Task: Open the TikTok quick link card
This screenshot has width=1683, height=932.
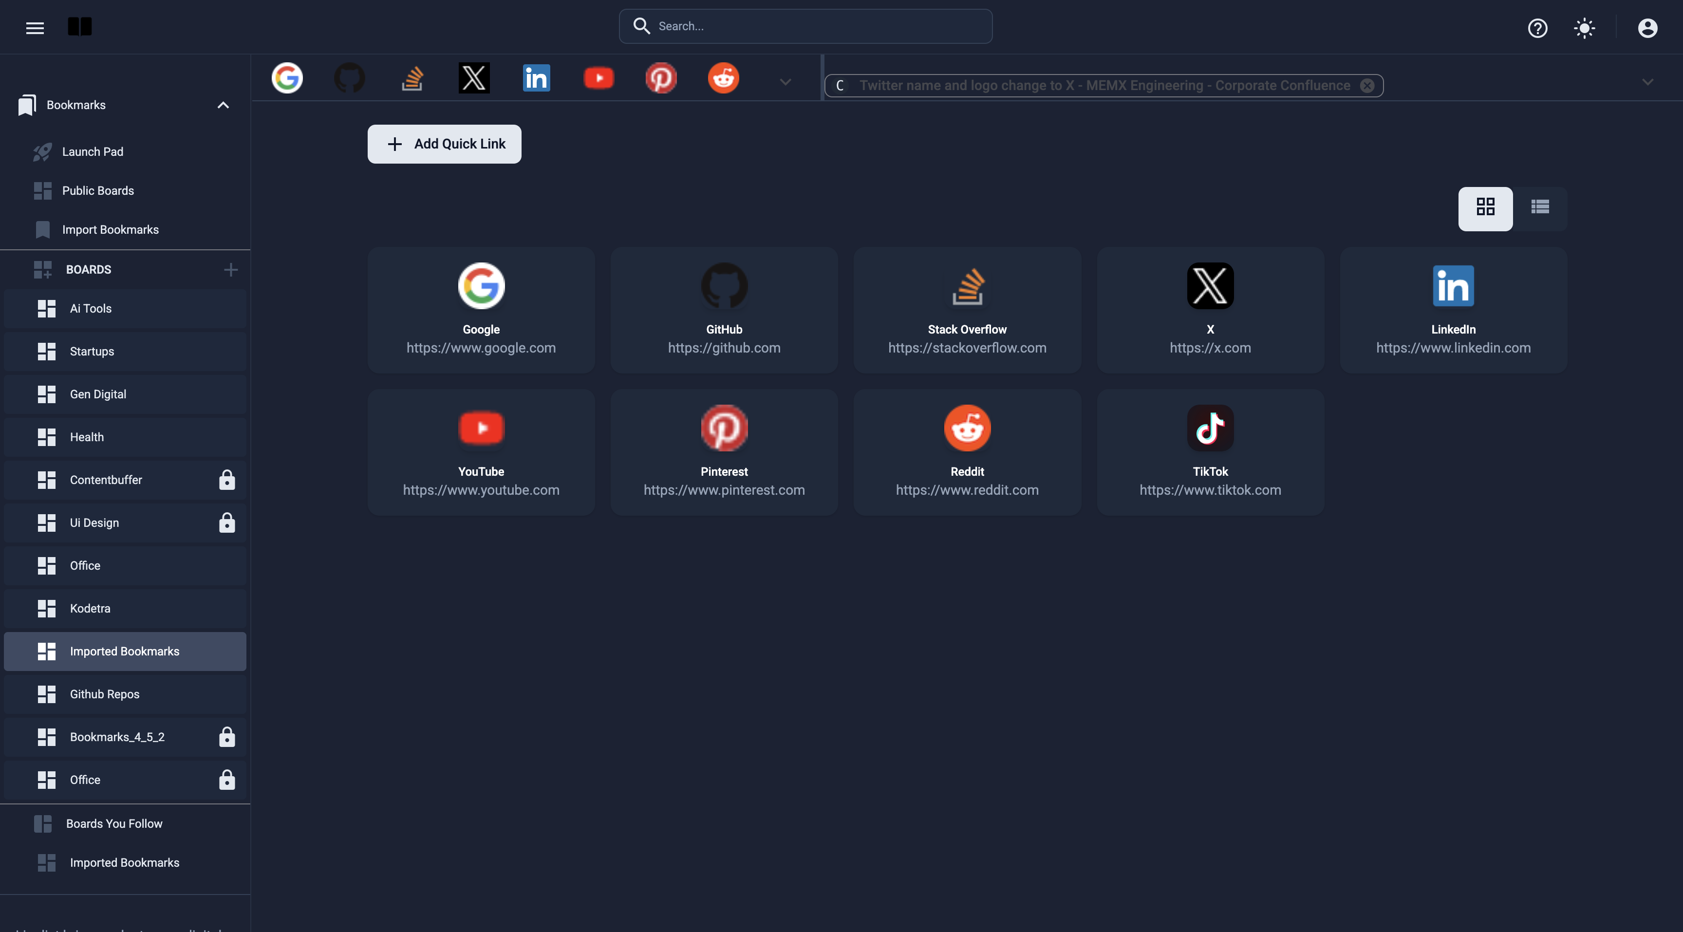Action: pos(1210,452)
